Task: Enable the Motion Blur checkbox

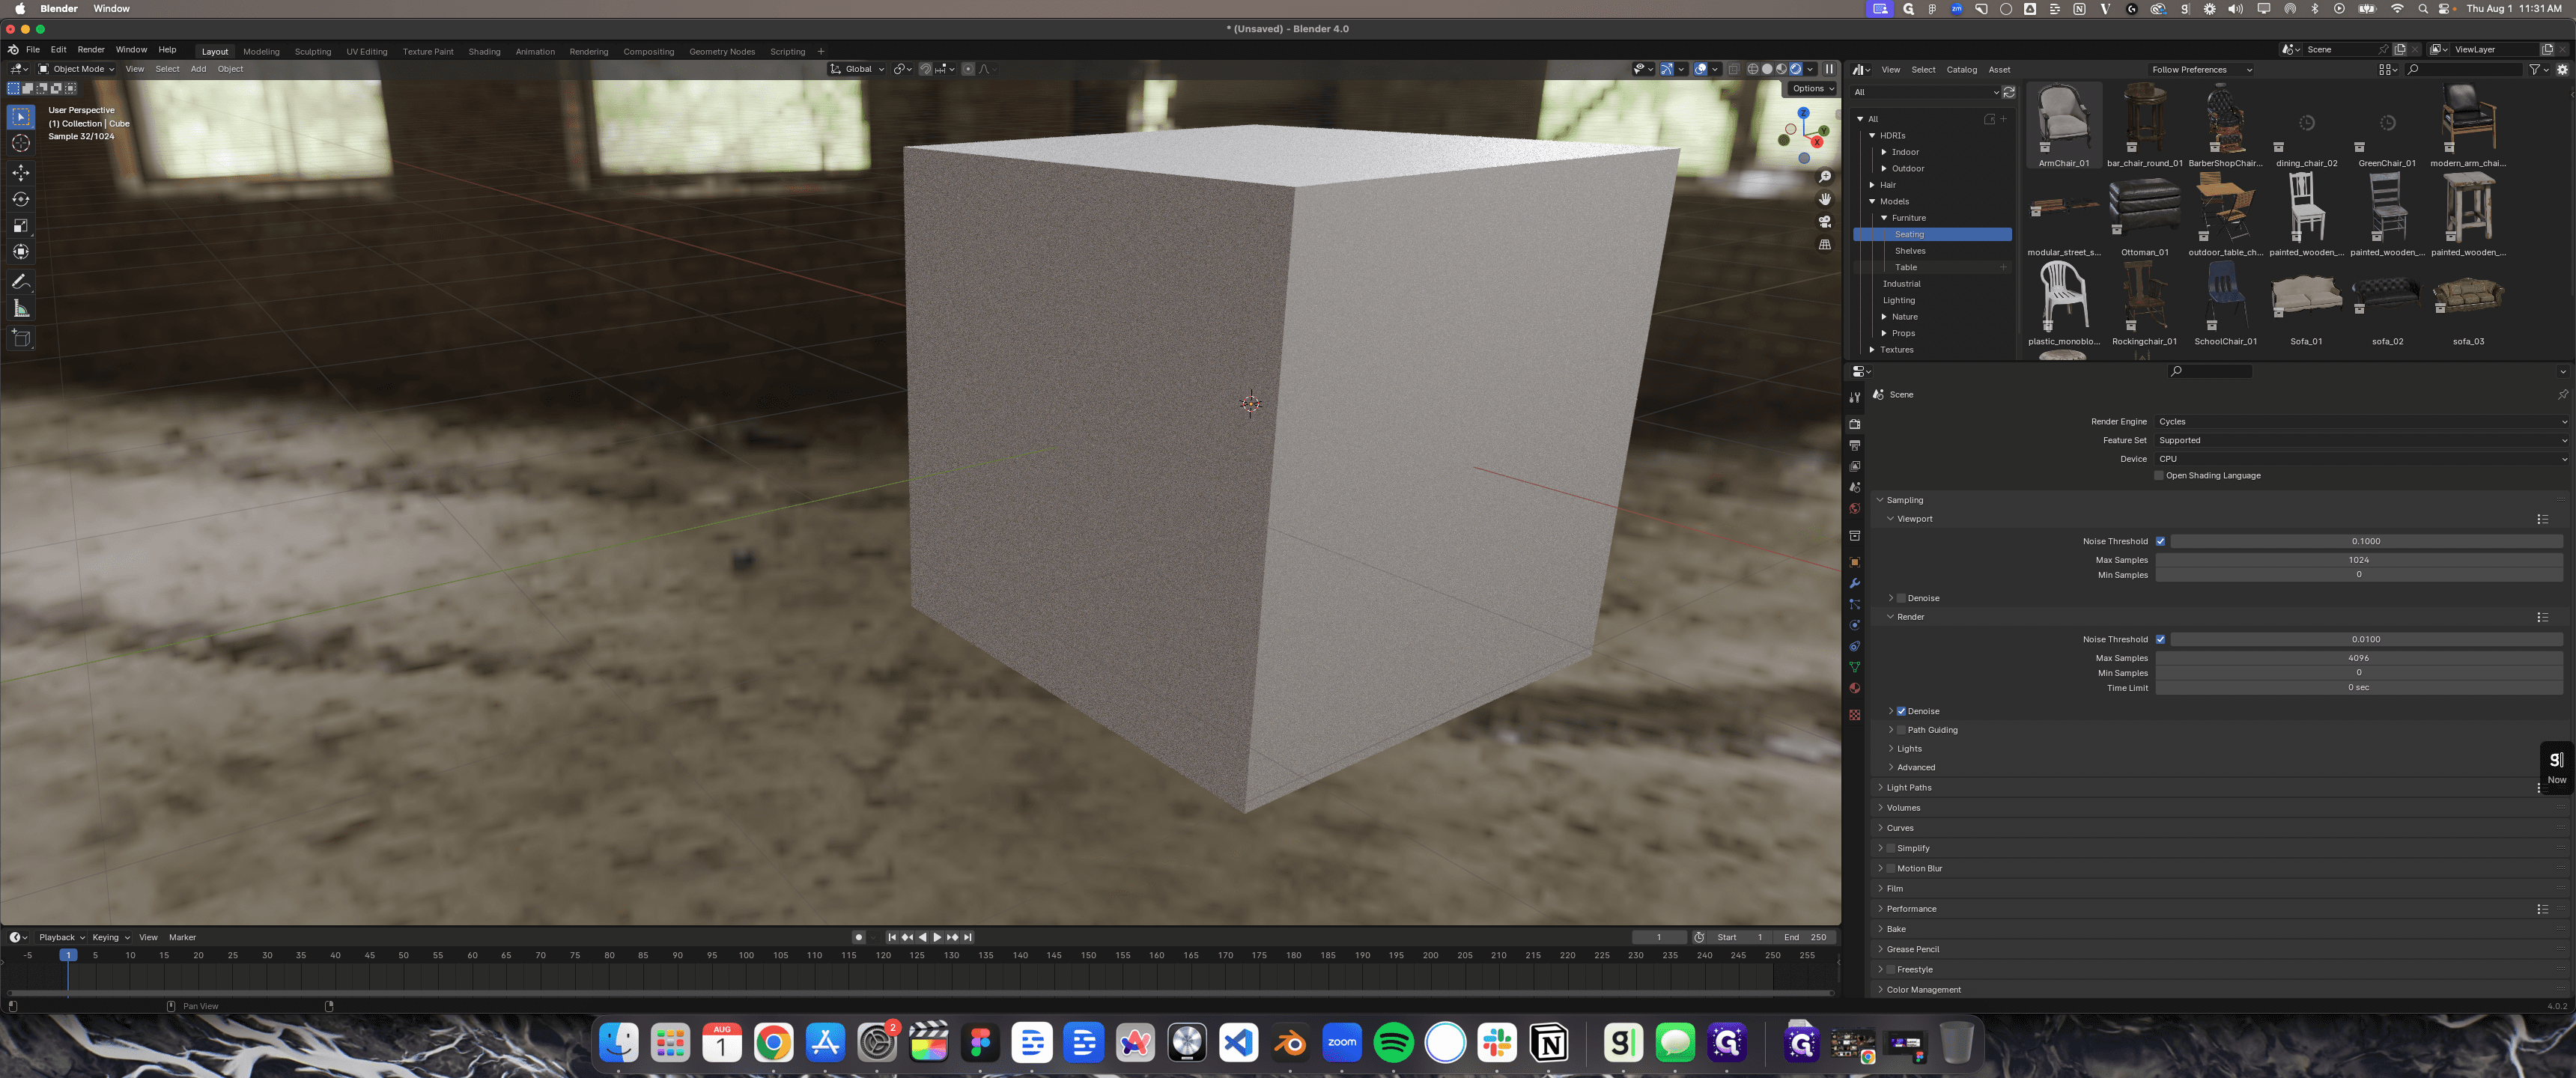Action: tap(1891, 868)
